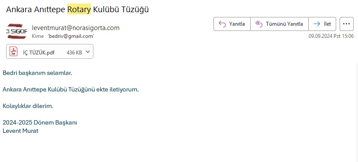Image resolution: width=358 pixels, height=162 pixels.
Task: Click the highlighted word Rotary in subject
Action: point(79,9)
